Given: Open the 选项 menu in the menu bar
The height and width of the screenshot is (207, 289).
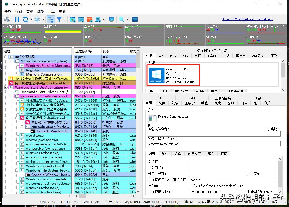Looking at the screenshot, I should 40,11.
